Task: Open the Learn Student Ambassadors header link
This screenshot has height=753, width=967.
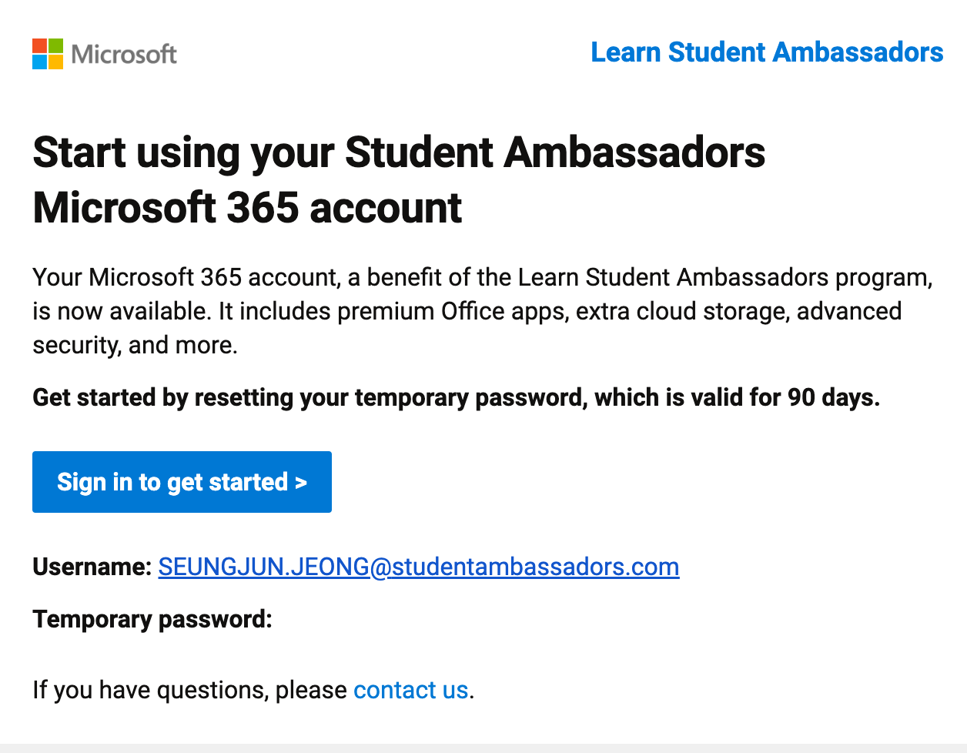Action: point(767,52)
